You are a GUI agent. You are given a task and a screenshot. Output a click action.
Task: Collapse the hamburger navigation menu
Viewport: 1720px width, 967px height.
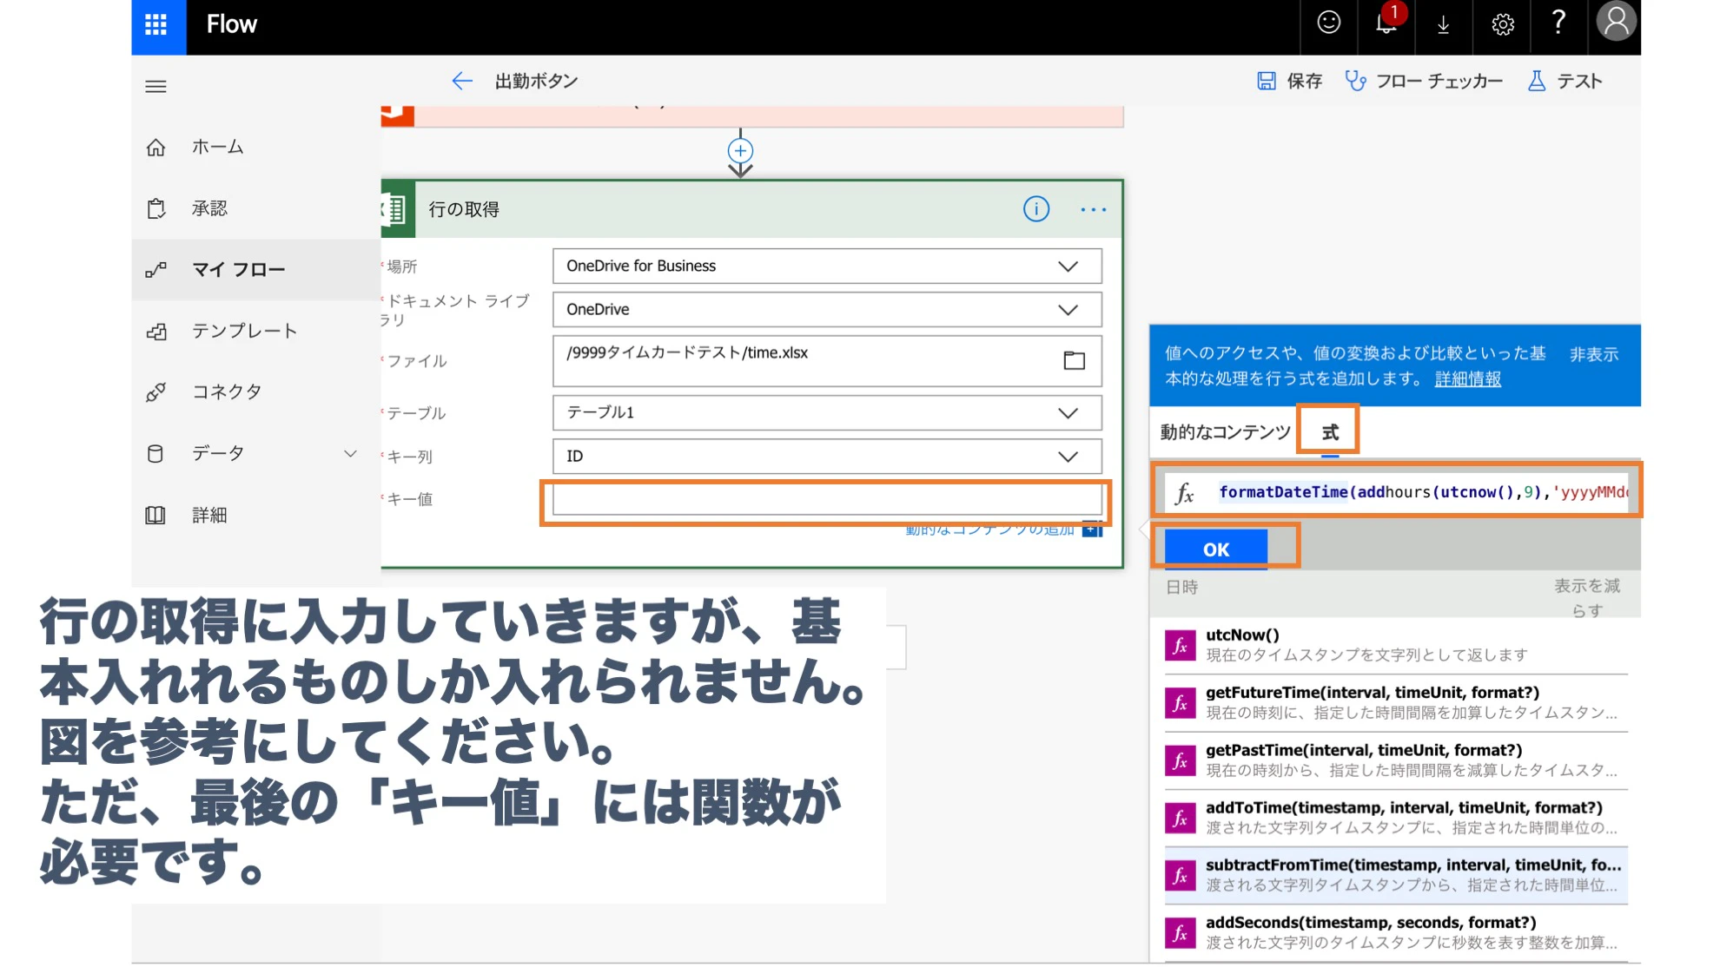coord(156,86)
